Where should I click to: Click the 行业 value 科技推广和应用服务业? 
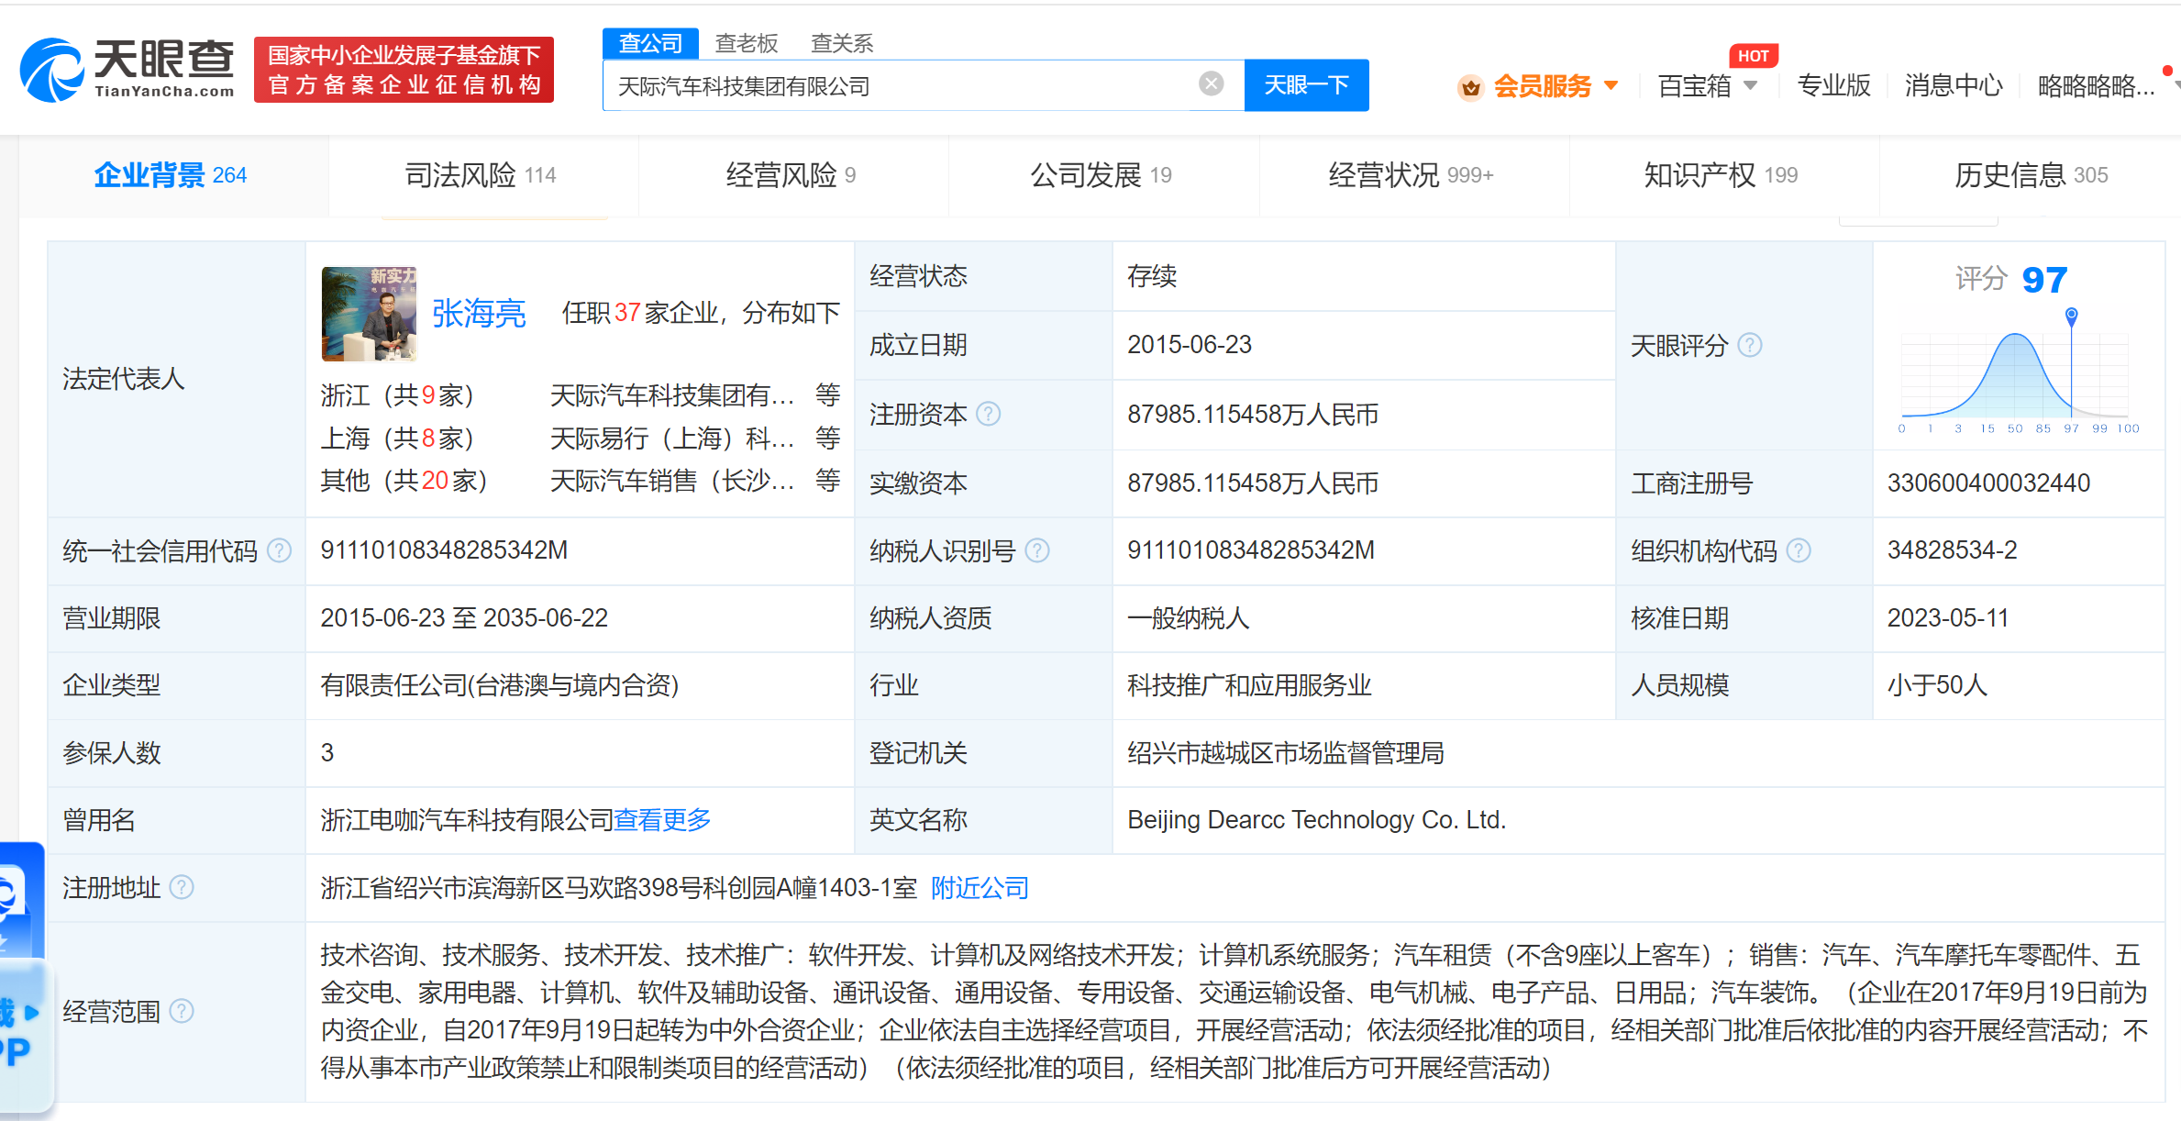coord(1249,685)
